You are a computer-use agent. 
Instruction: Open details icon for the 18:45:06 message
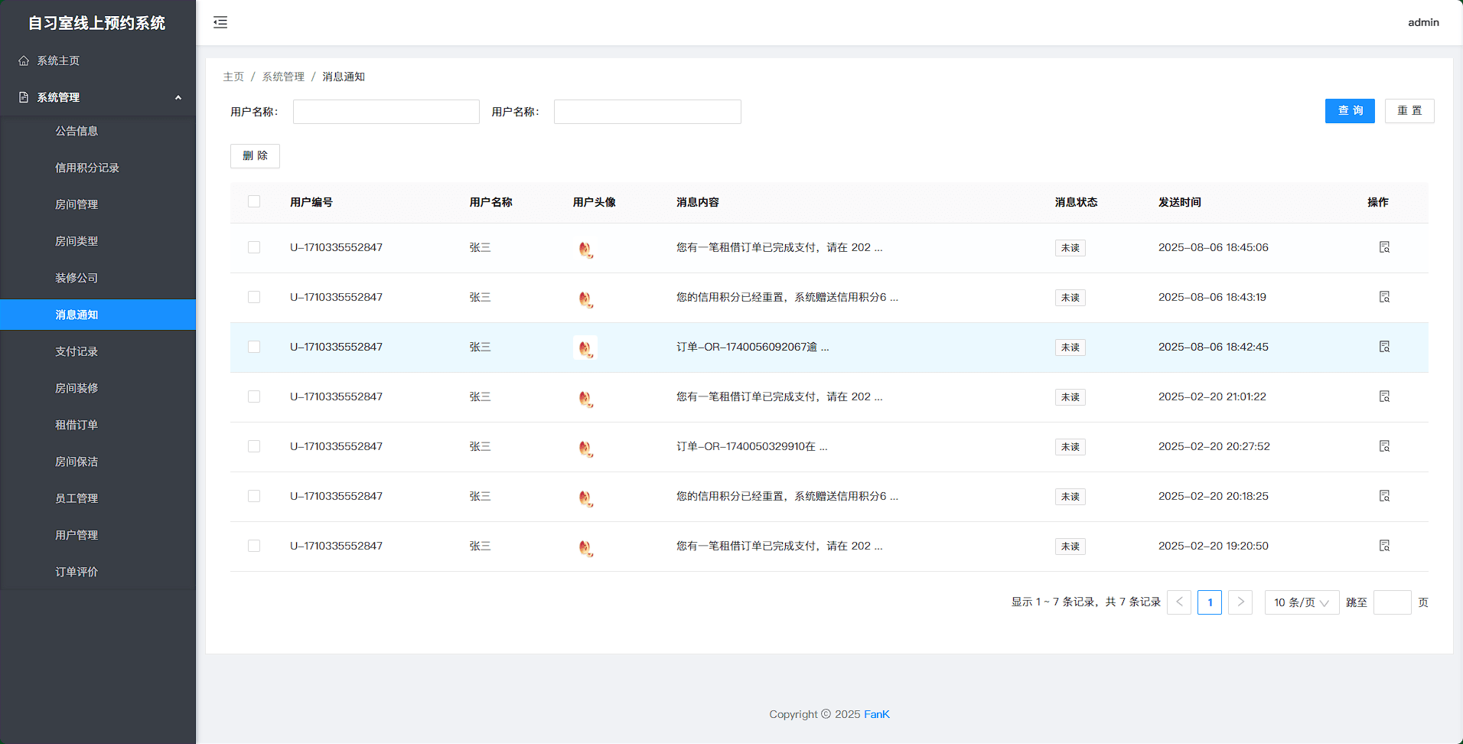coord(1384,247)
